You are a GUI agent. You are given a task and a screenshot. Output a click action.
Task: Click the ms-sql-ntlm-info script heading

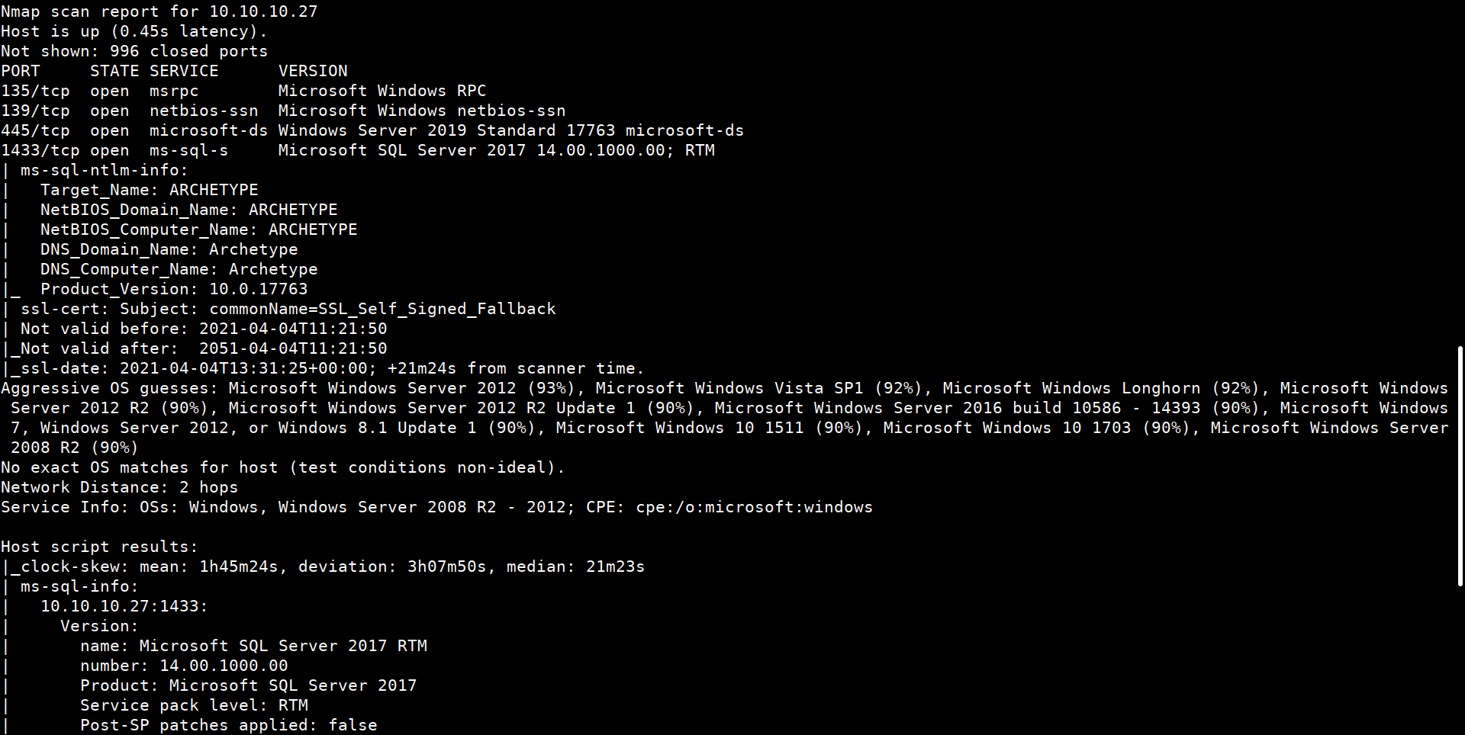(104, 170)
